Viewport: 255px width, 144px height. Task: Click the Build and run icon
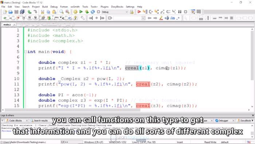tap(87, 12)
